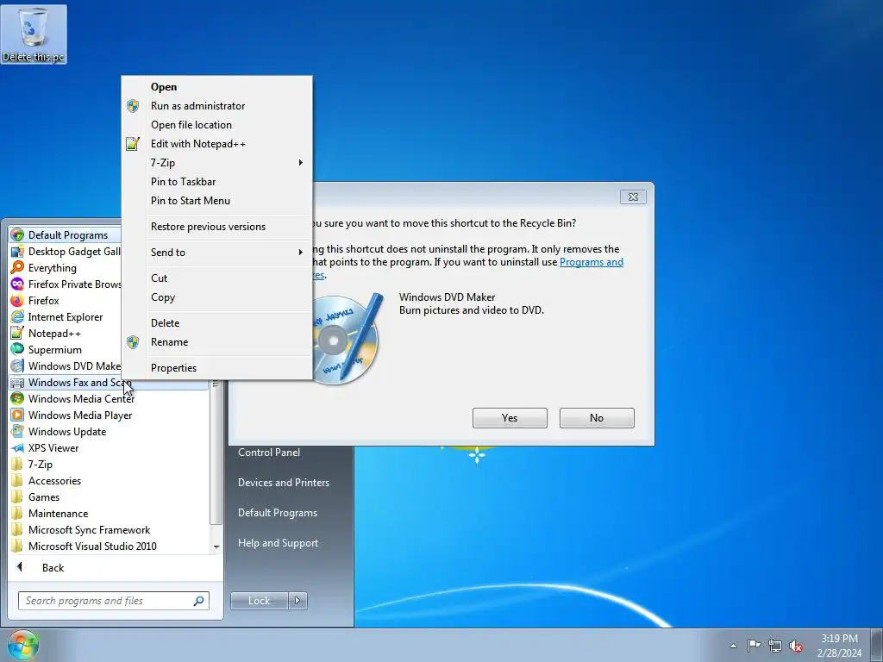Click the network tray icon
Screen dimensions: 883x662
coord(775,646)
